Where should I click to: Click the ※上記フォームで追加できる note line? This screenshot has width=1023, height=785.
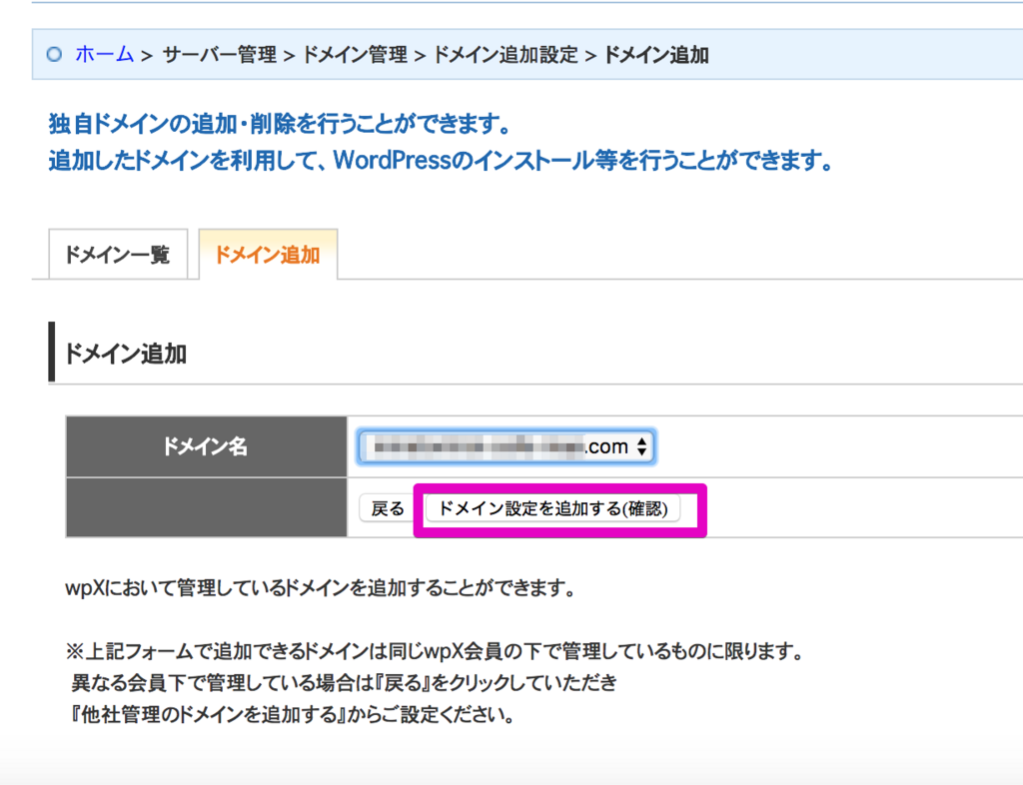[x=435, y=651]
